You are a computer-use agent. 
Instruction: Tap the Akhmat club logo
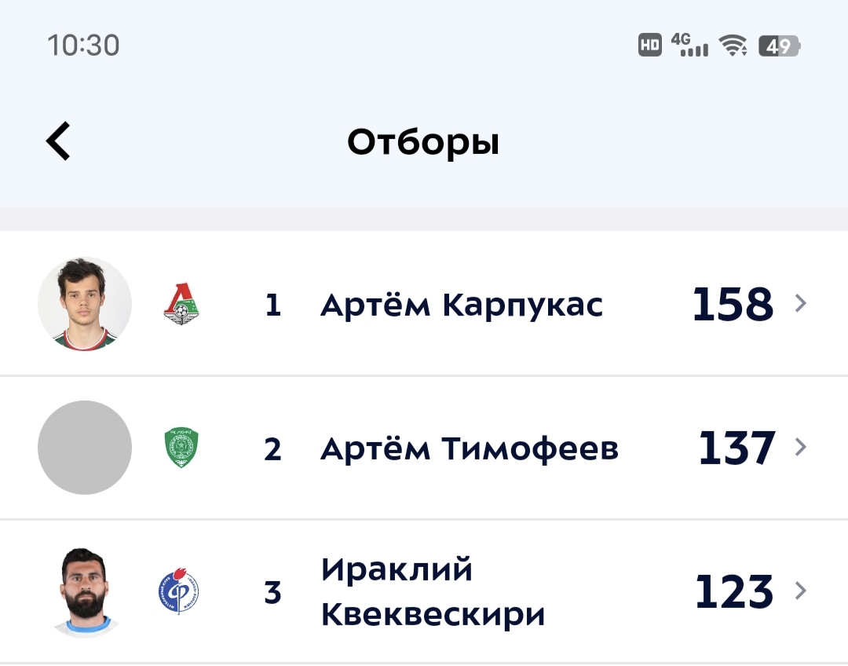tap(181, 448)
